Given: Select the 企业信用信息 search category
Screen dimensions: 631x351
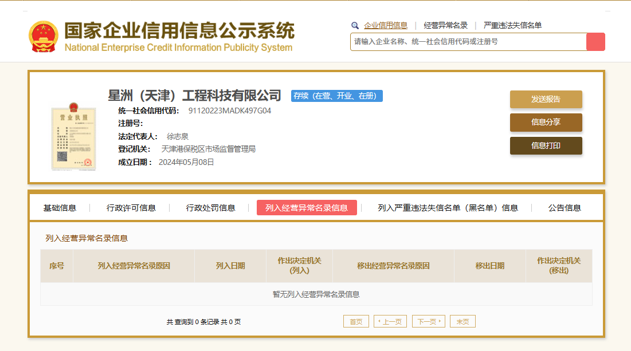Looking at the screenshot, I should (386, 25).
